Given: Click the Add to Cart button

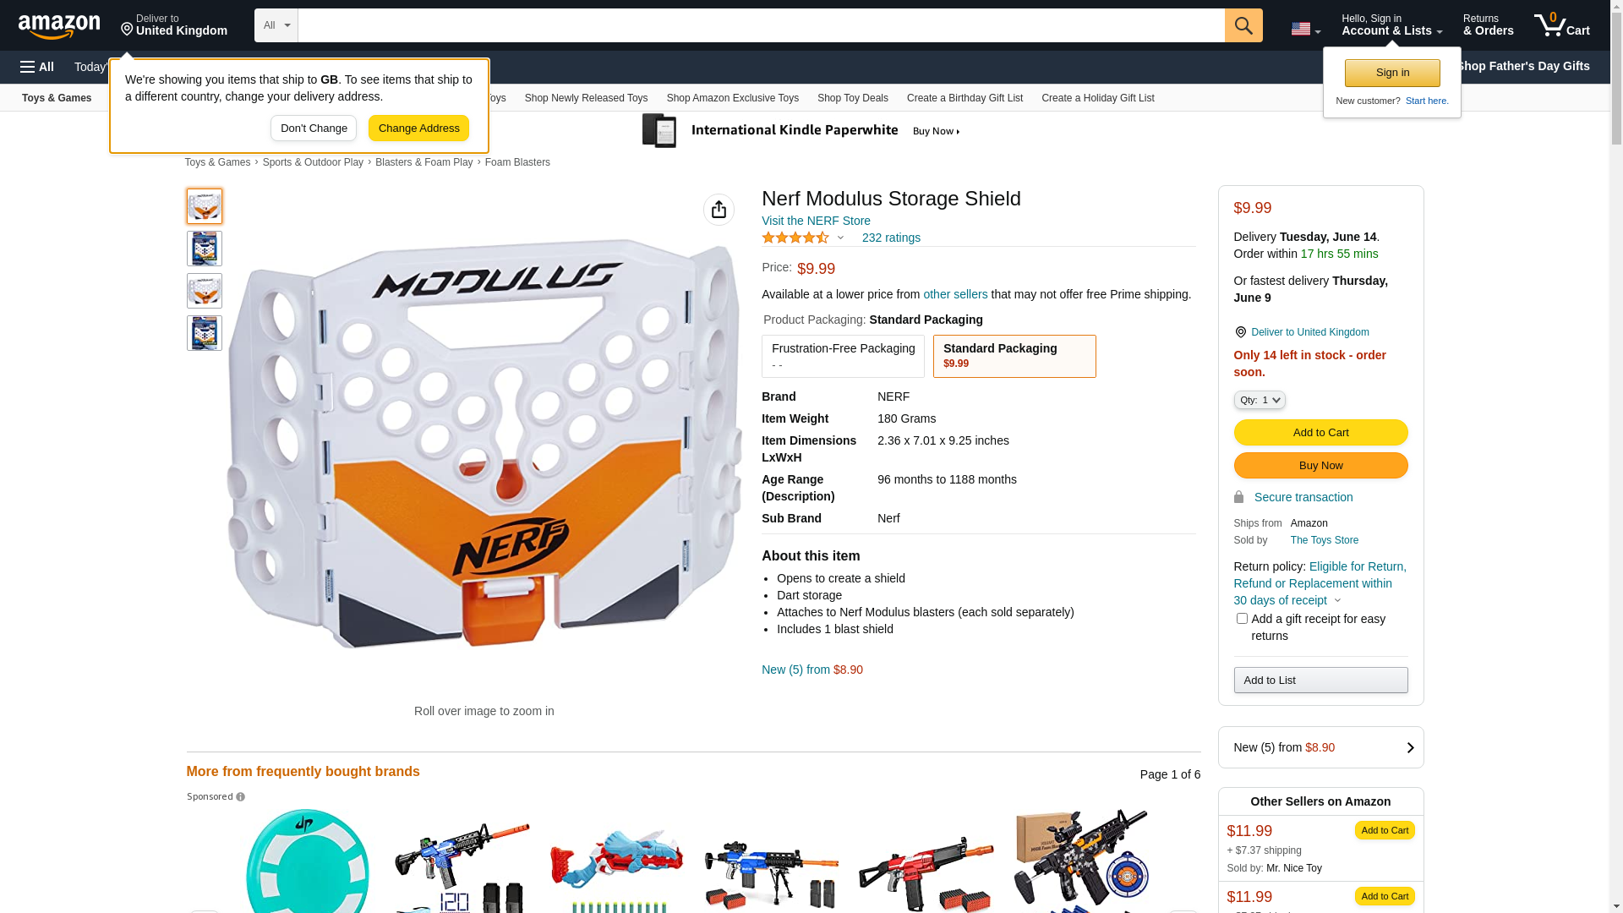Looking at the screenshot, I should point(1320,433).
